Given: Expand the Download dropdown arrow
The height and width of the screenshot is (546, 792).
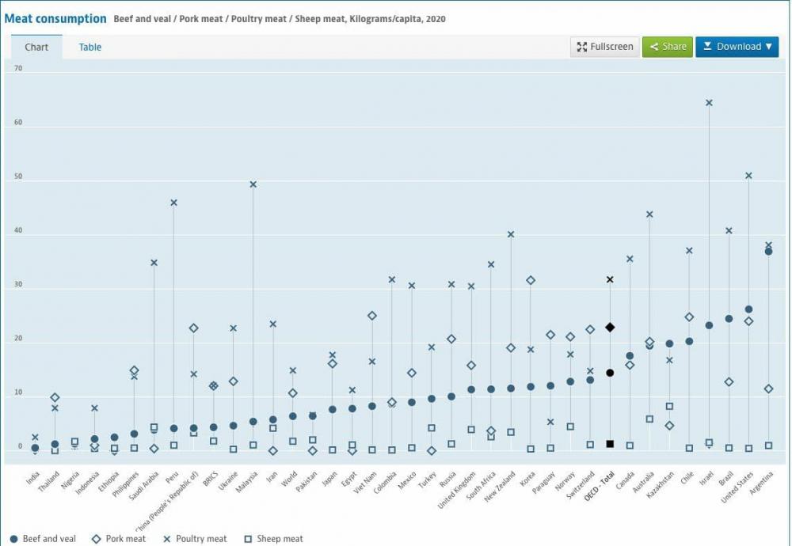Looking at the screenshot, I should point(769,47).
